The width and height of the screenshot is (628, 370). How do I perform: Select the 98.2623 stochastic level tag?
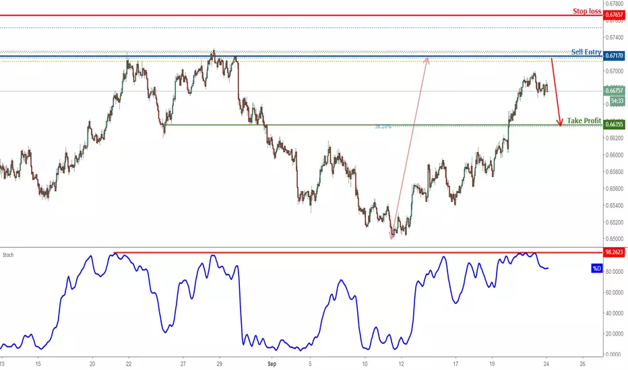tap(614, 252)
